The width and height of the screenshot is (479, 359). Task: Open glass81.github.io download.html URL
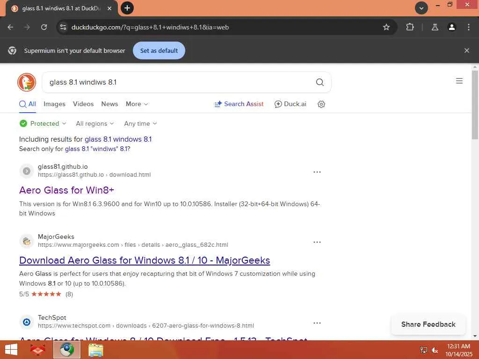94,175
